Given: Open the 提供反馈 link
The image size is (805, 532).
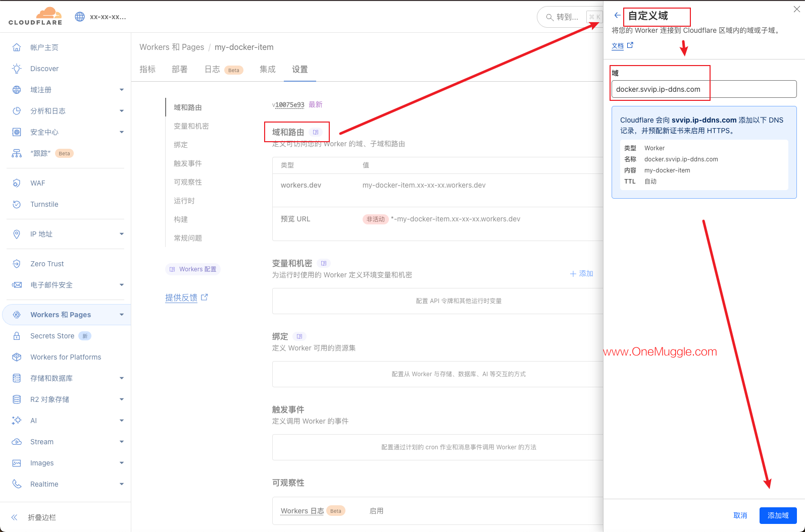Looking at the screenshot, I should click(186, 298).
